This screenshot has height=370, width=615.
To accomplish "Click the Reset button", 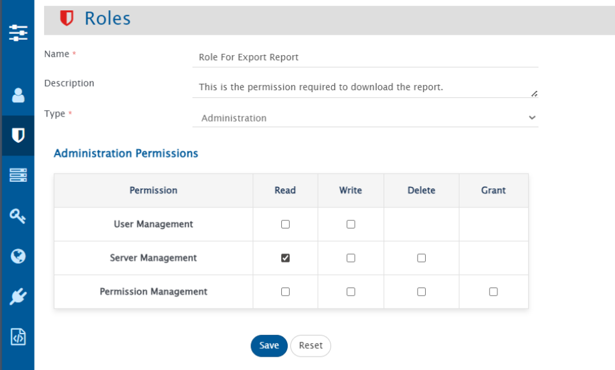I will click(x=311, y=346).
